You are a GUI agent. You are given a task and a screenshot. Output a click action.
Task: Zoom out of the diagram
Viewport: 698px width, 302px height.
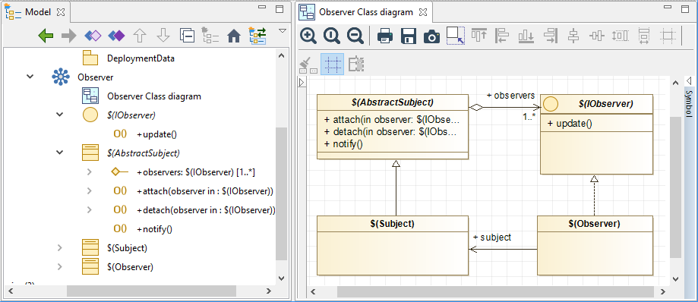355,36
